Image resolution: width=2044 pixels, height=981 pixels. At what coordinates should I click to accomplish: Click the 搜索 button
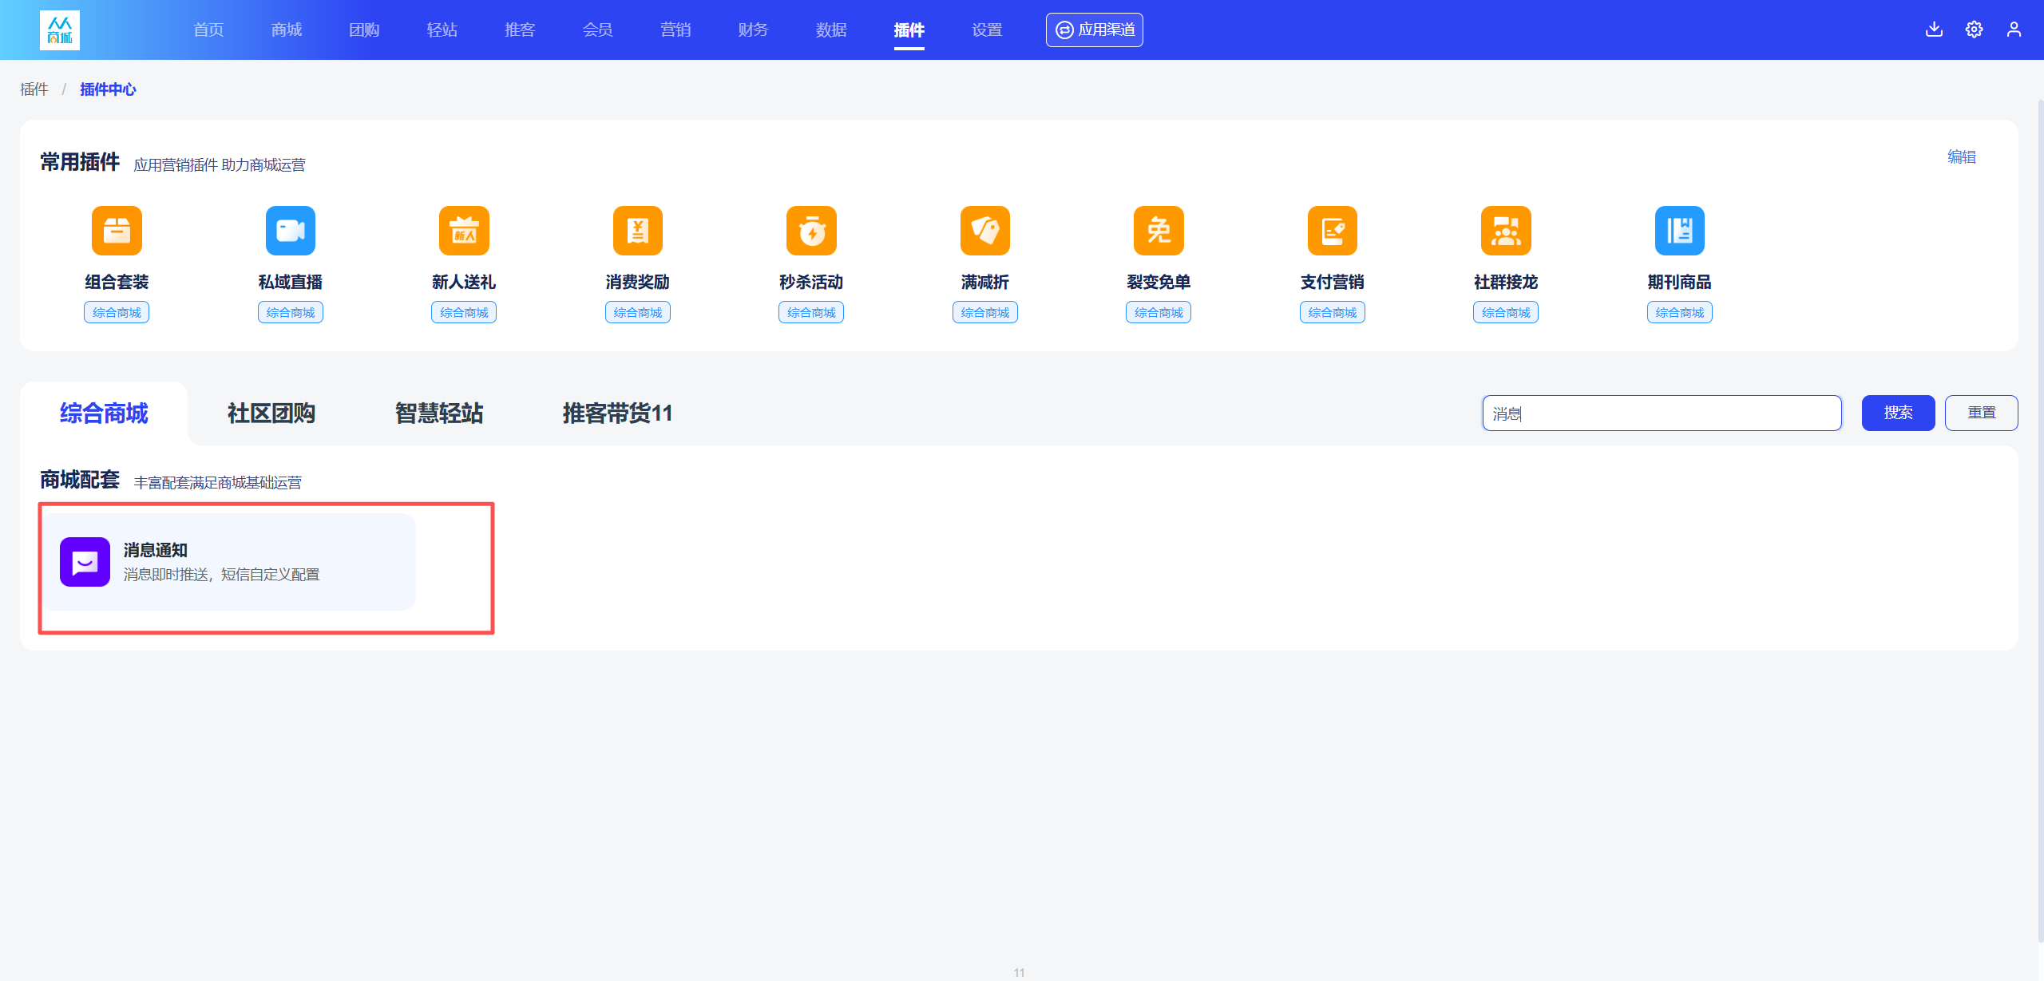point(1899,413)
